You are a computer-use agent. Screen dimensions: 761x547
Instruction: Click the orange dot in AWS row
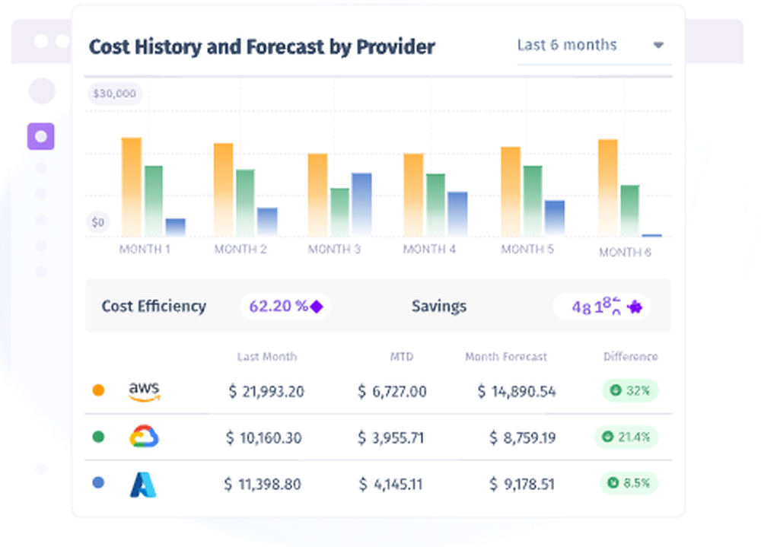pos(98,390)
